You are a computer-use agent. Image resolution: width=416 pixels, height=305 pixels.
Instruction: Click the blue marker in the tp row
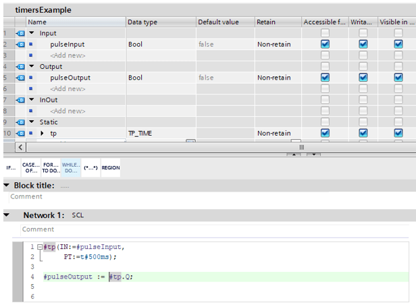[31, 133]
